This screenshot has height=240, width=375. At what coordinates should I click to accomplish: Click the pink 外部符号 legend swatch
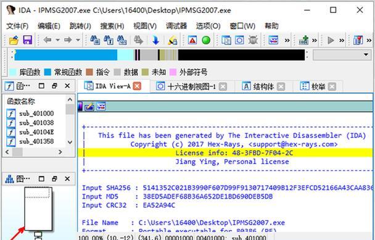point(173,72)
